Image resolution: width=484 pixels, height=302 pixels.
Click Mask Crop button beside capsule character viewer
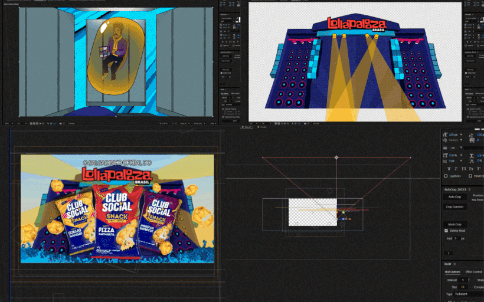pos(225,70)
